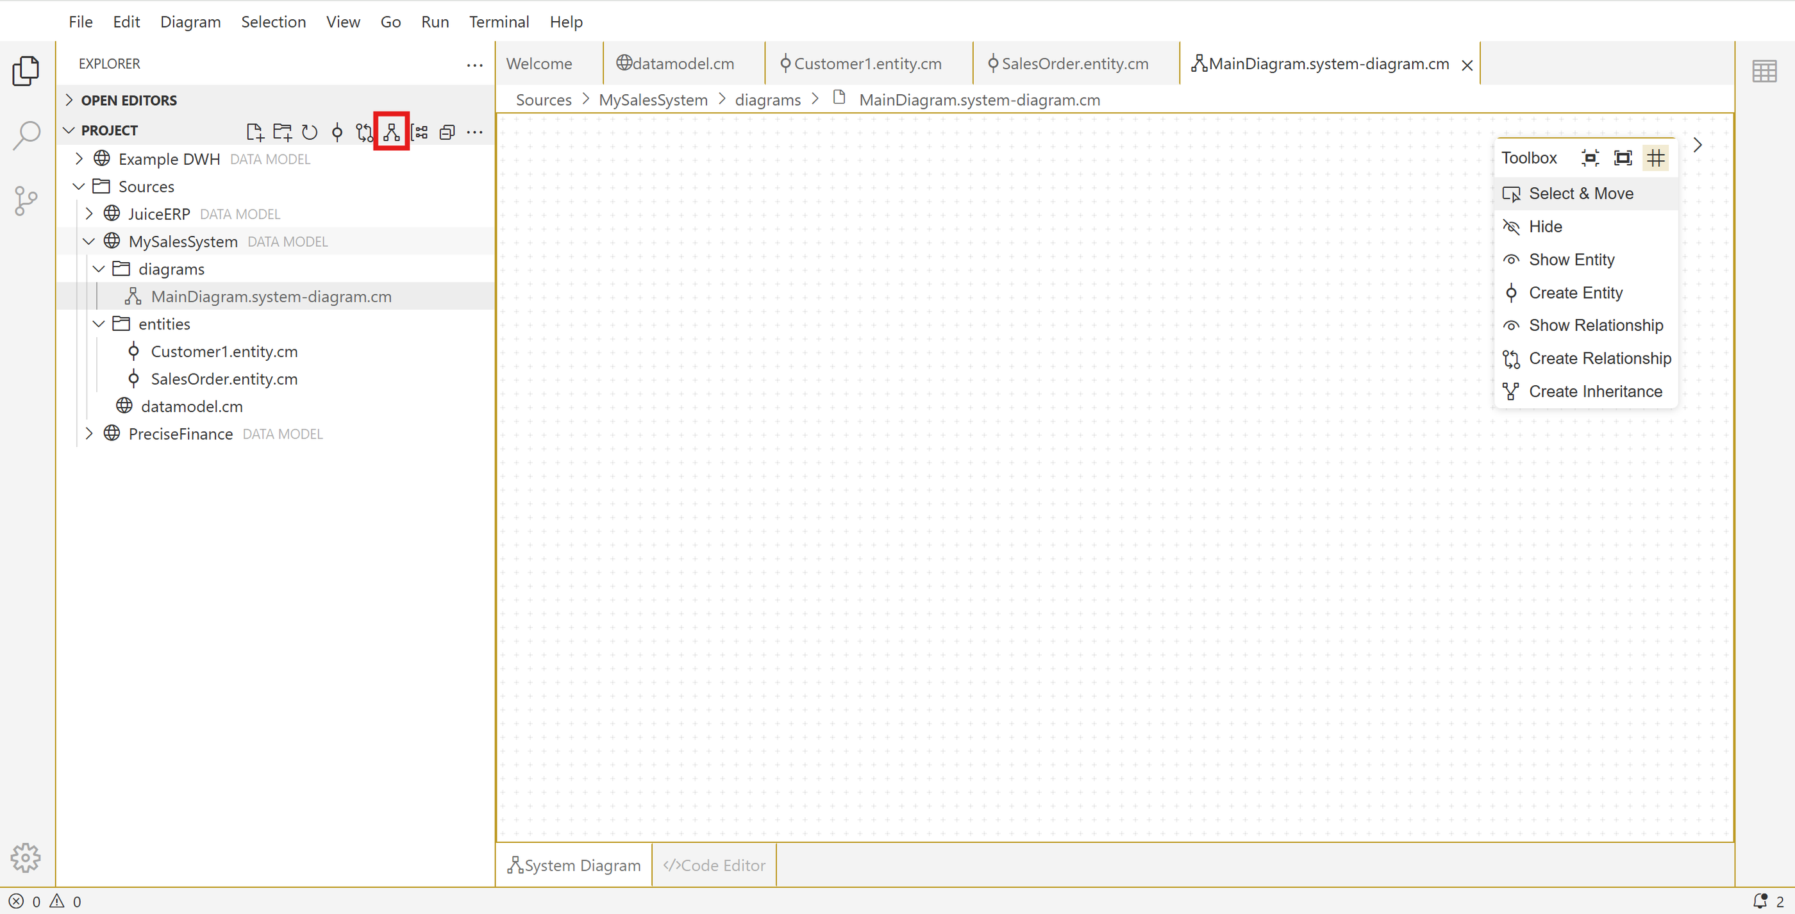
Task: Click the diagrams breadcrumb link
Action: coord(767,99)
